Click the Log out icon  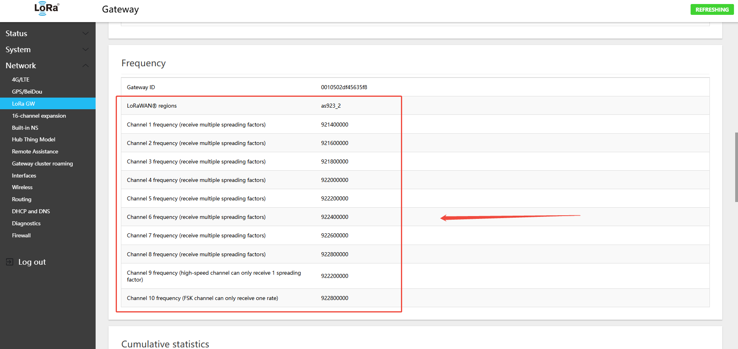click(x=10, y=262)
